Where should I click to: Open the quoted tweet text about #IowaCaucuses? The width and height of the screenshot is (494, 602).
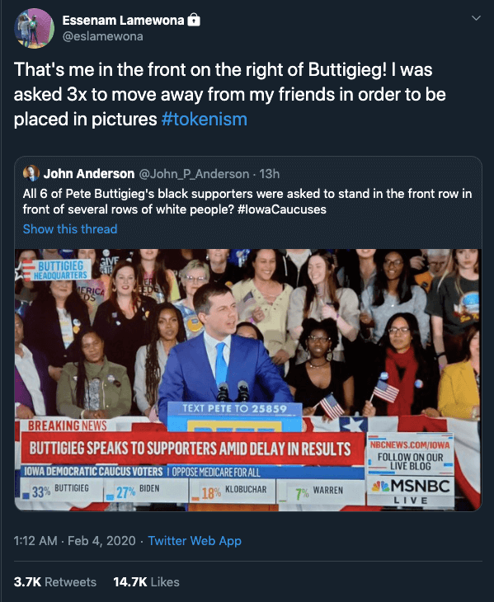[247, 201]
